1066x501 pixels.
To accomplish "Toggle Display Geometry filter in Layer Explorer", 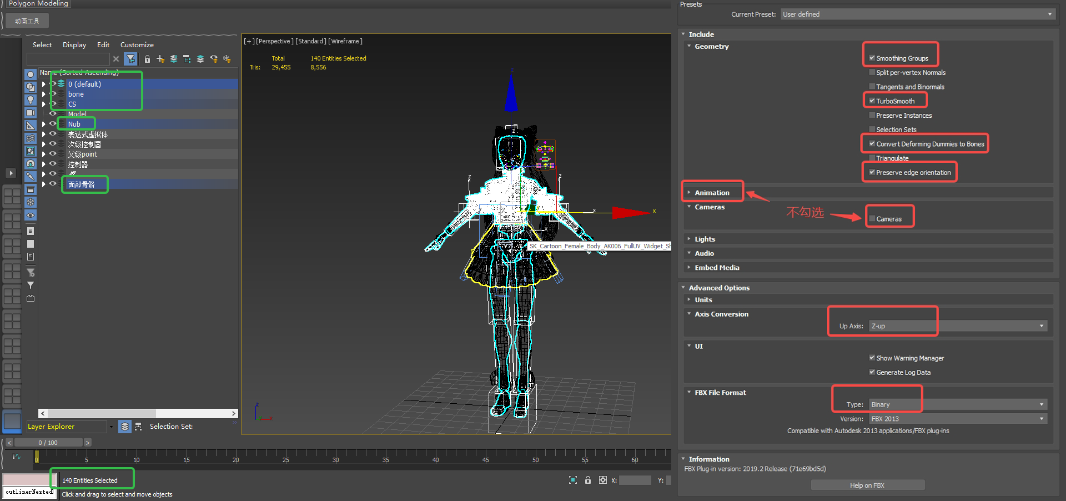I will (x=31, y=74).
